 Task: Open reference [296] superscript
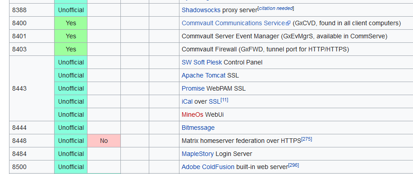point(294,165)
